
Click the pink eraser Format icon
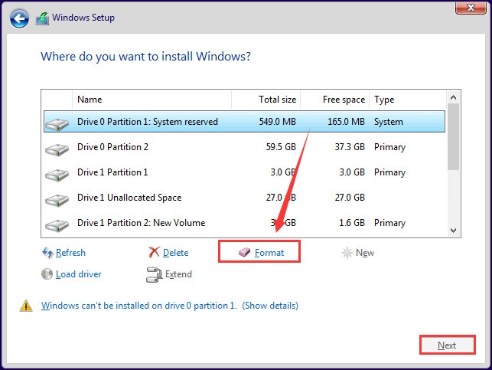click(x=244, y=252)
